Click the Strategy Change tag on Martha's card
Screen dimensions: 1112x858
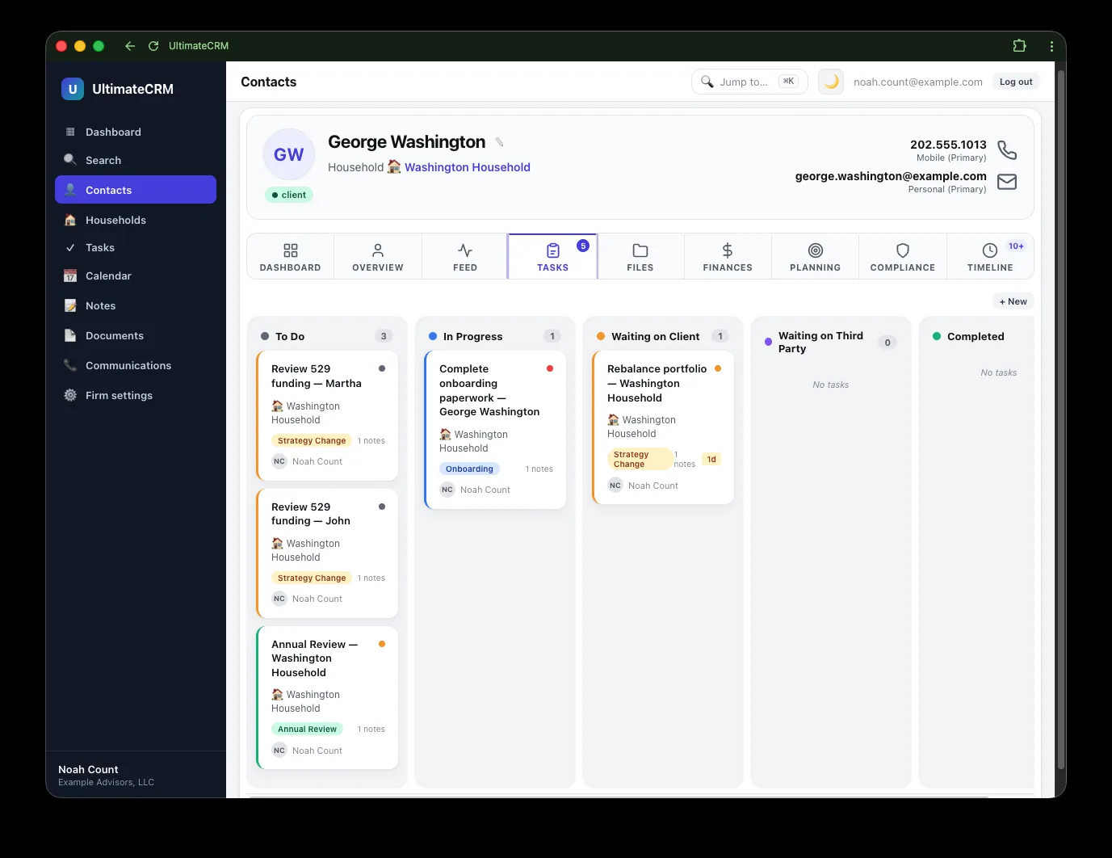(x=312, y=440)
